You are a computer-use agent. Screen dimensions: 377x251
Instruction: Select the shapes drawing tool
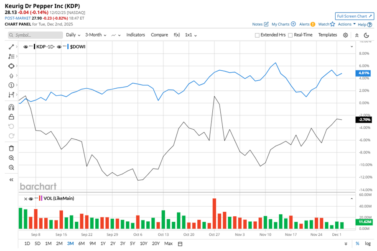(x=11, y=66)
